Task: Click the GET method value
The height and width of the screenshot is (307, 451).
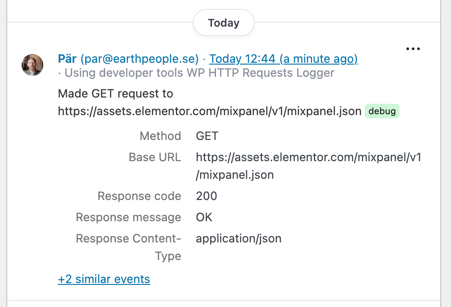Action: pos(207,136)
